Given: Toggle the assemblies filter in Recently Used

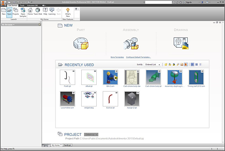Looking at the screenshot, I should click(170, 64).
